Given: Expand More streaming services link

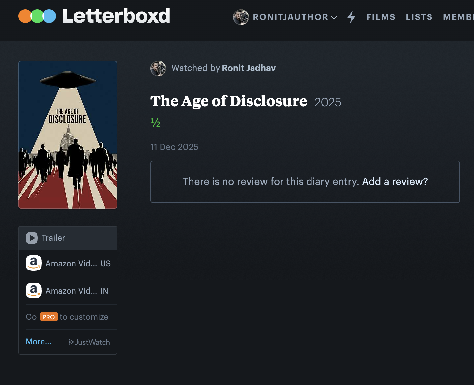Looking at the screenshot, I should point(39,342).
